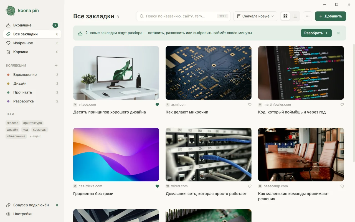
Task: Open the Дизайн collection
Action: coord(32,84)
